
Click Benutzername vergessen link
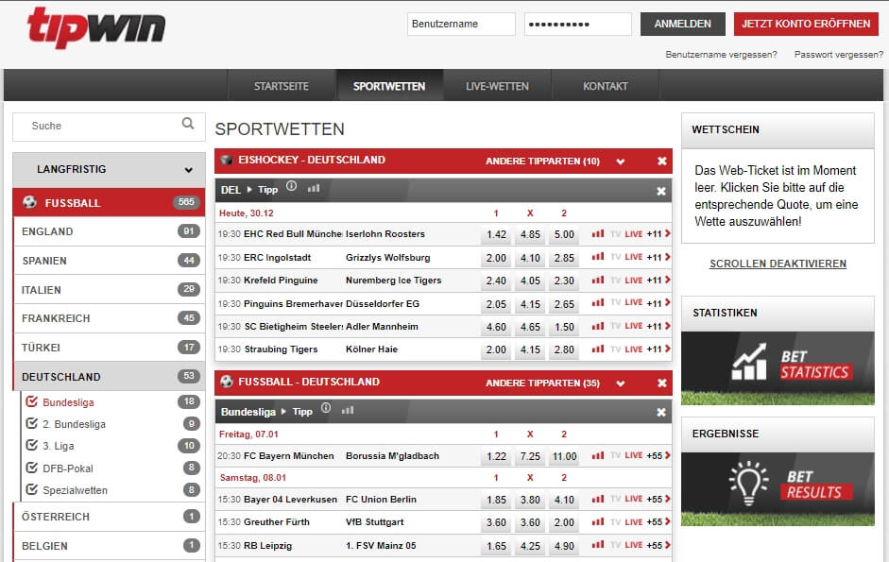(721, 55)
